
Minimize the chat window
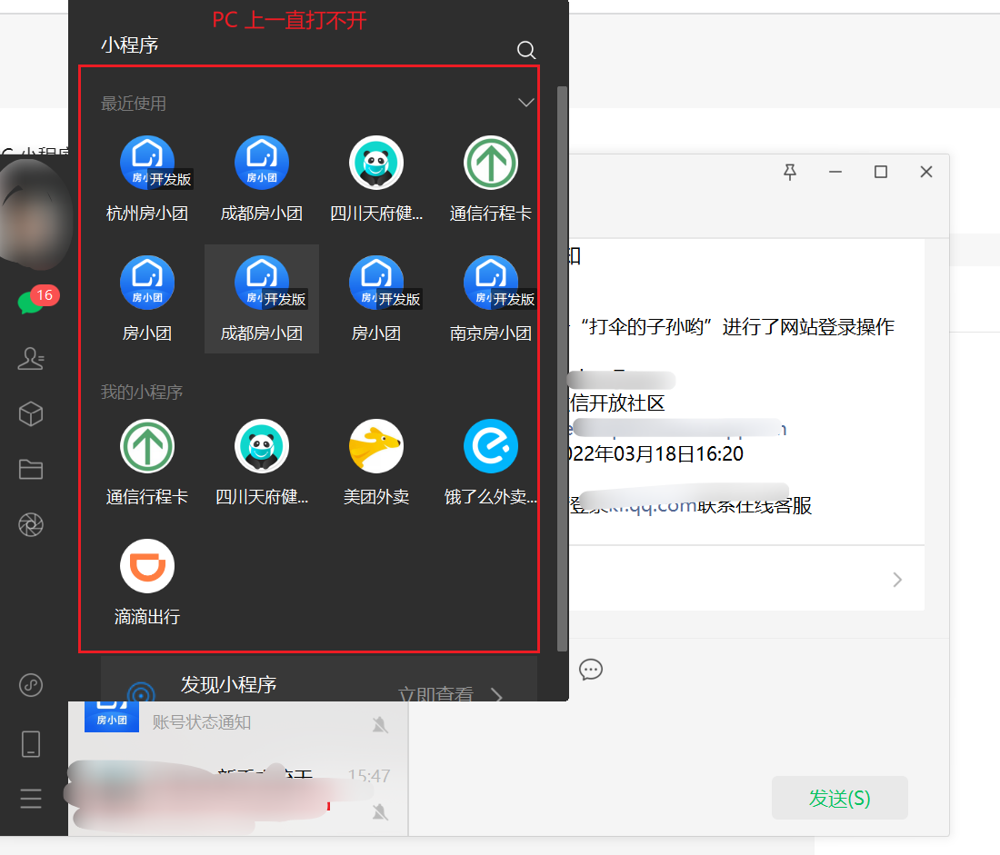pos(835,172)
